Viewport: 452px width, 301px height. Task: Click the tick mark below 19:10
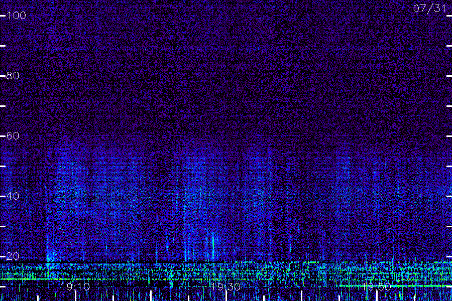pyautogui.click(x=75, y=296)
